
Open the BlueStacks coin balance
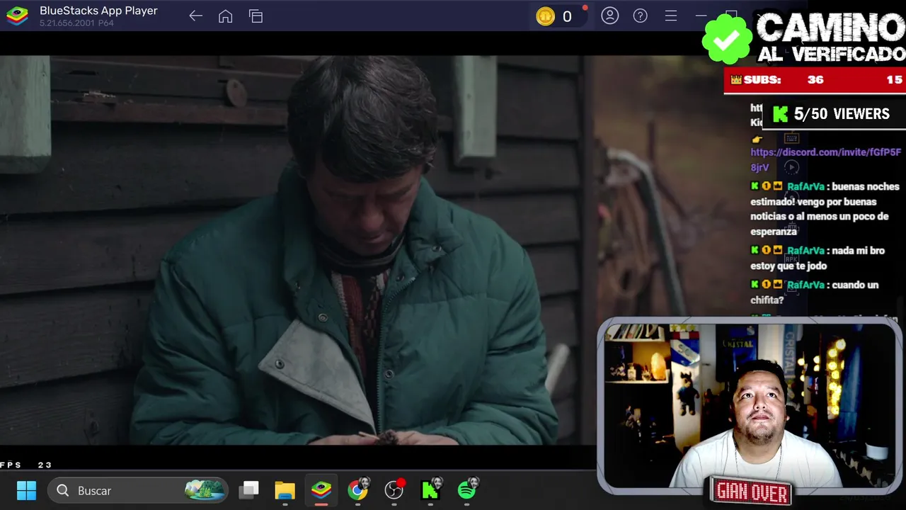pos(556,16)
